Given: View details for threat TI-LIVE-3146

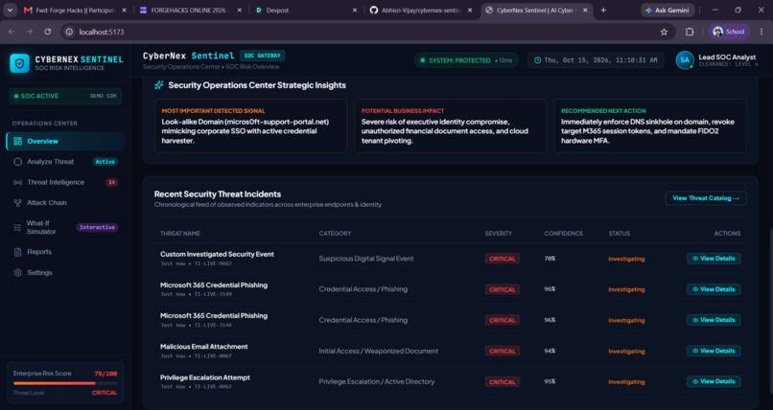Looking at the screenshot, I should 714,320.
